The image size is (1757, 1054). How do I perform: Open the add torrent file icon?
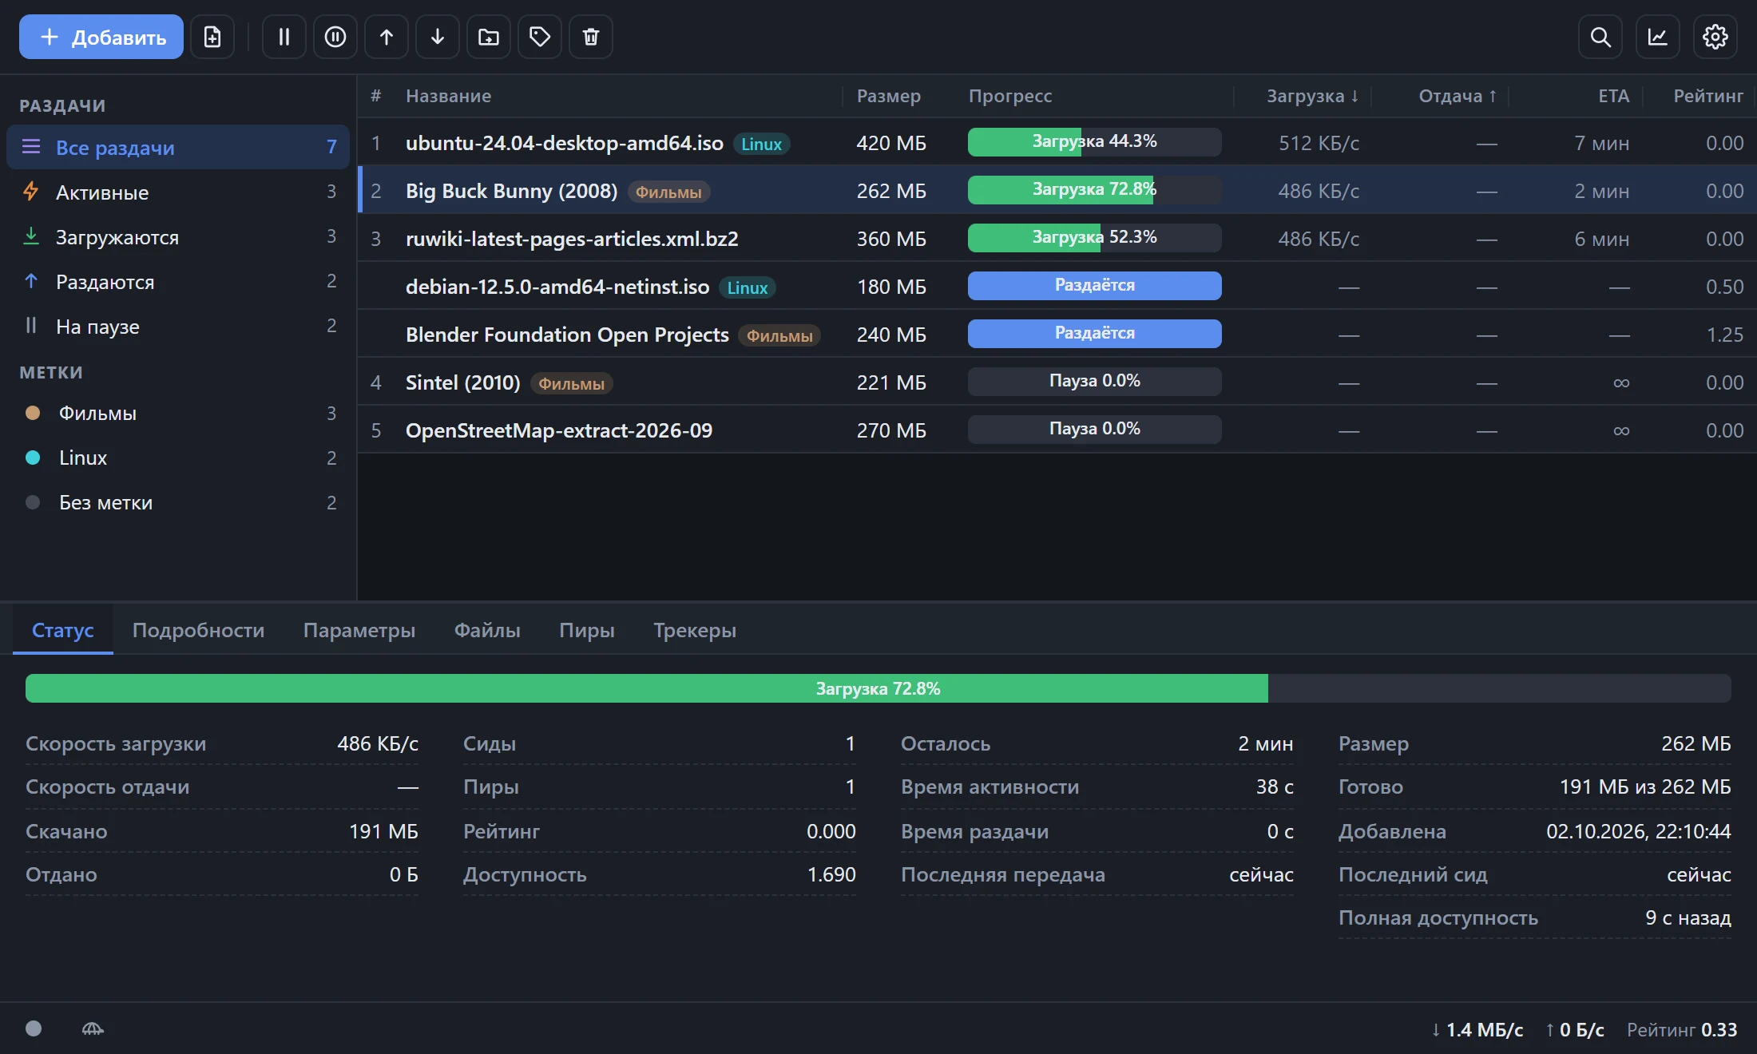point(212,37)
